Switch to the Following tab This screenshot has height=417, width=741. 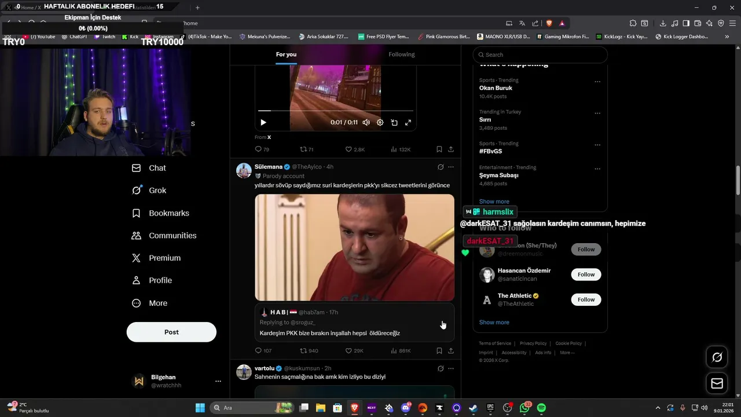click(x=402, y=54)
